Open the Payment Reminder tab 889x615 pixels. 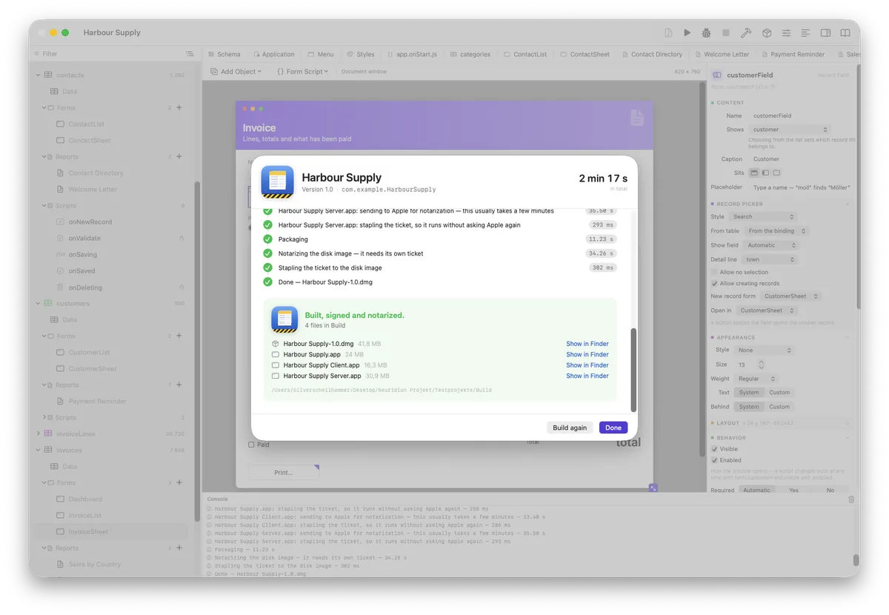tap(793, 54)
